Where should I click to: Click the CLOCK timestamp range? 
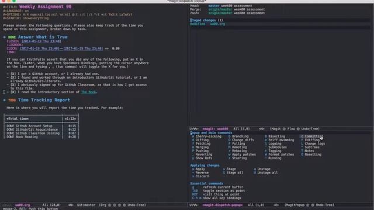[61, 48]
